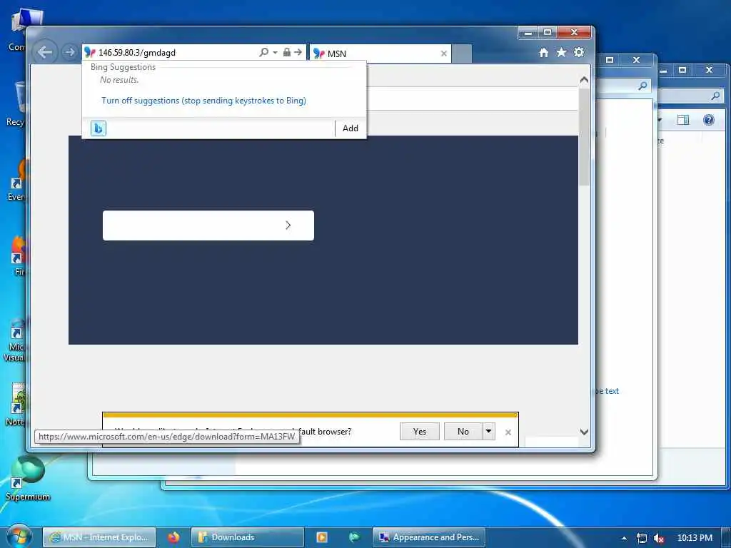
Task: Click the forward navigation arrow
Action: pos(69,52)
